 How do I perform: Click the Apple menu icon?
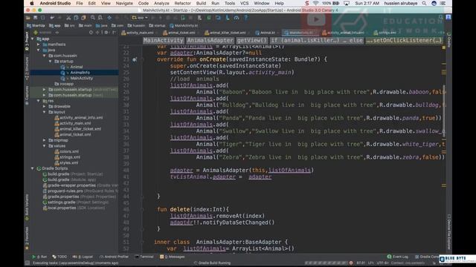(32, 3)
